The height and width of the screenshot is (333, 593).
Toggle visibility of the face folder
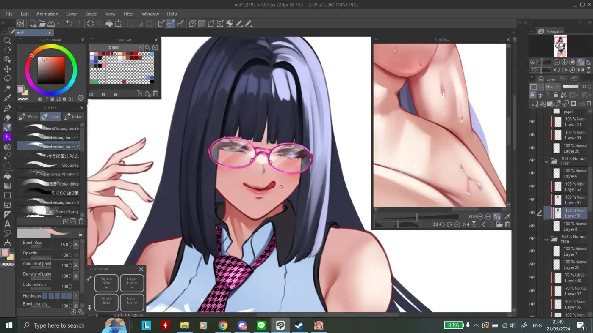pos(532,239)
